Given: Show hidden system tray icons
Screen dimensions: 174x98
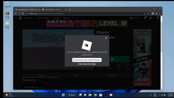Looking at the screenshot, I should (148, 95).
